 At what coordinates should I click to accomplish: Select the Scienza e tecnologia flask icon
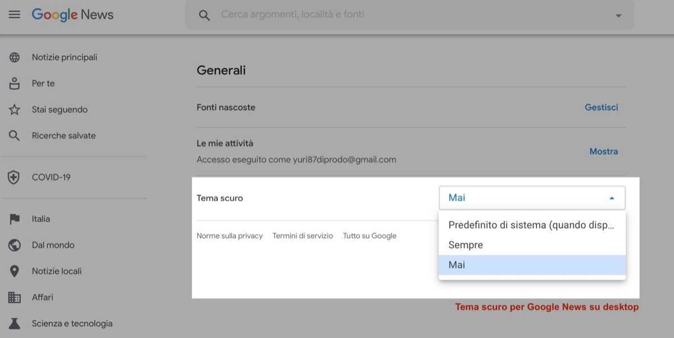coord(13,323)
